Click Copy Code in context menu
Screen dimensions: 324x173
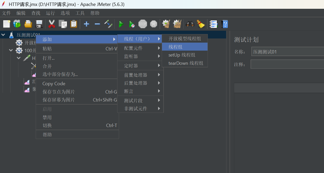[x=77, y=84]
